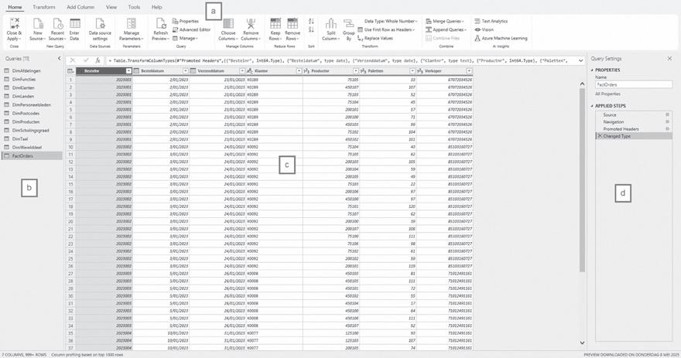The width and height of the screenshot is (681, 358).
Task: Click the Remove Columns icon
Action: (251, 23)
